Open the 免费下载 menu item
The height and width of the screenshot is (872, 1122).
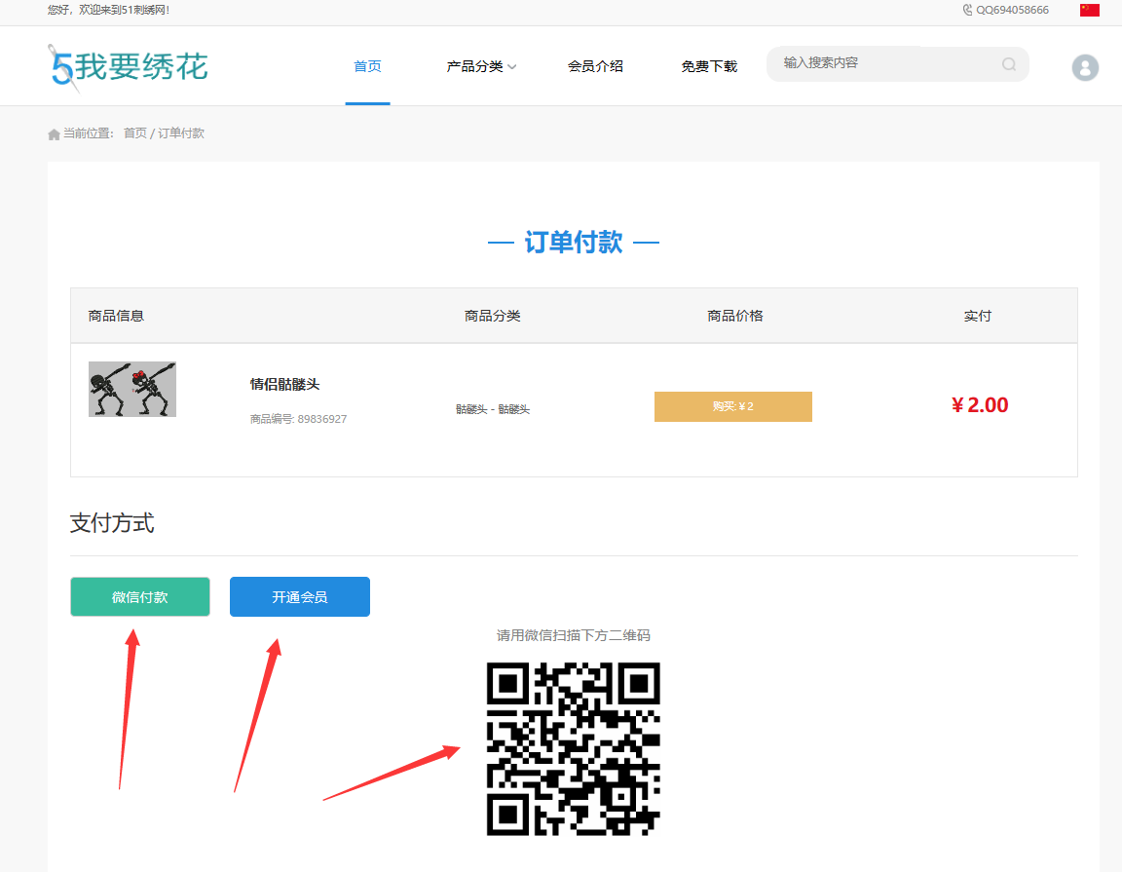709,66
